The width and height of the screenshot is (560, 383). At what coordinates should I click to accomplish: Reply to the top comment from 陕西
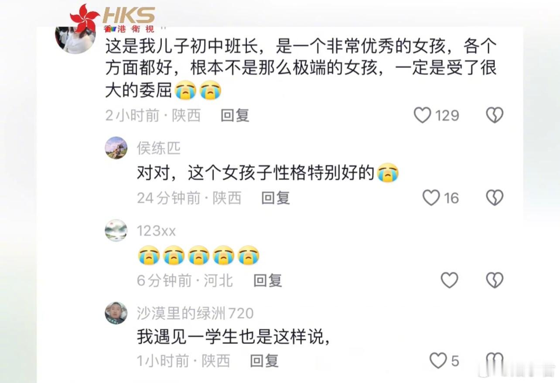coord(235,115)
